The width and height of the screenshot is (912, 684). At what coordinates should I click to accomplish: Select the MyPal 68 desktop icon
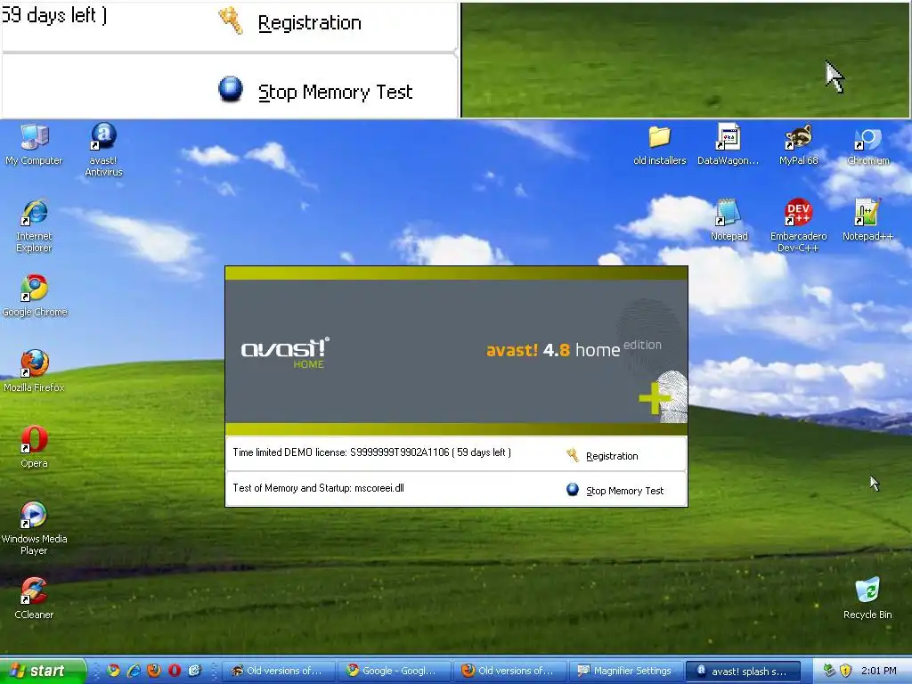[799, 145]
